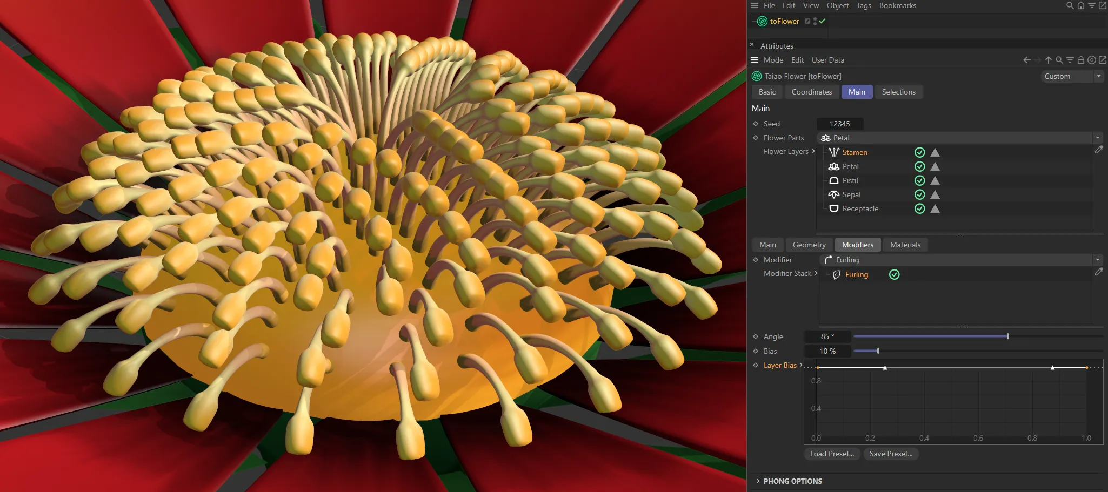The image size is (1108, 492).
Task: Select the Sepal leaf icon
Action: coord(833,194)
